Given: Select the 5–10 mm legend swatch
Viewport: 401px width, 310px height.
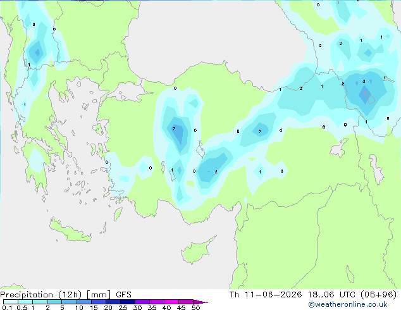Looking at the screenshot, I should pos(69,302).
